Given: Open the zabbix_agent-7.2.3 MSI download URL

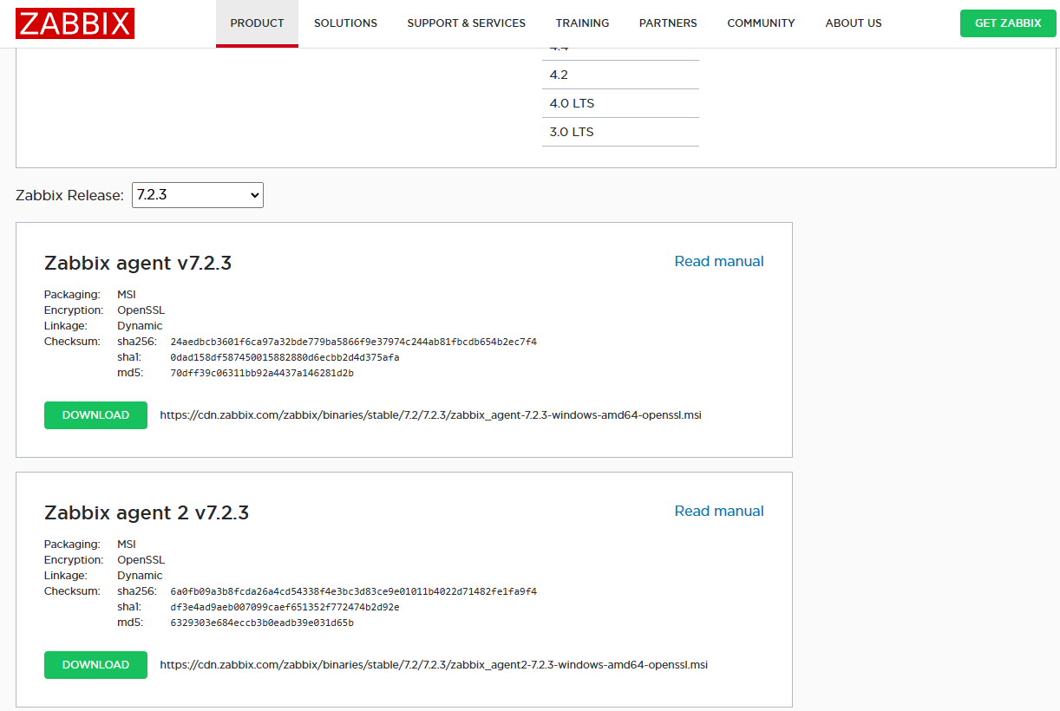Looking at the screenshot, I should (x=430, y=415).
